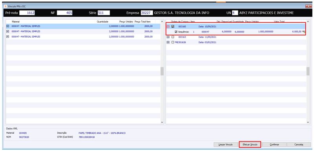Untick the Sequência 1 item checkbox
The width and height of the screenshot is (314, 152).
[176, 32]
